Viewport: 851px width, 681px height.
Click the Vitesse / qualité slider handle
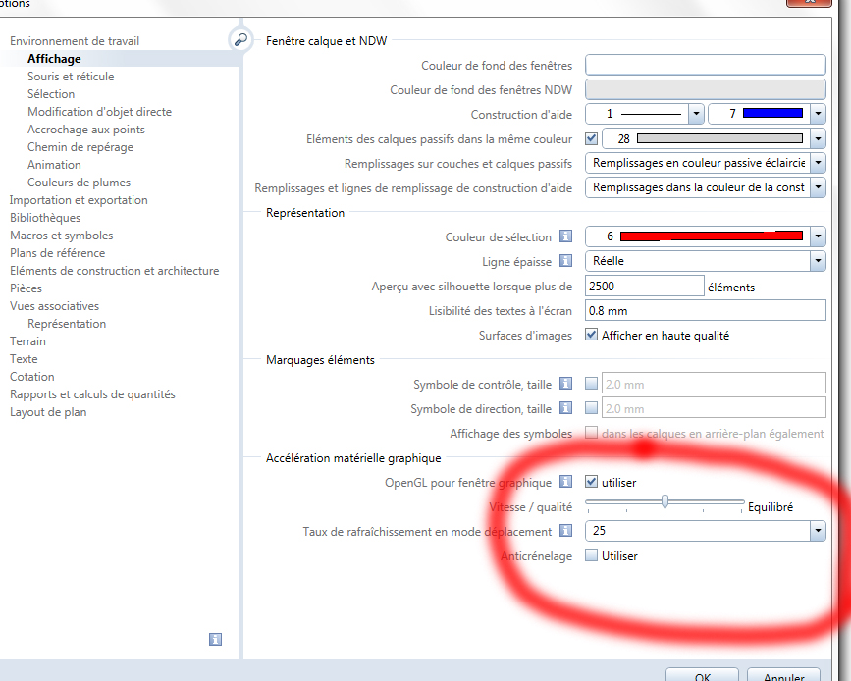(665, 503)
